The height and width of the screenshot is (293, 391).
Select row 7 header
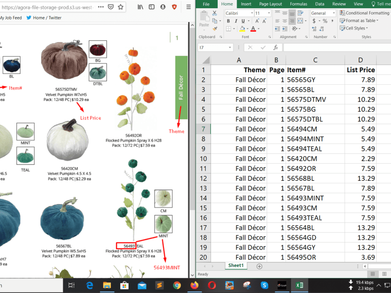pyautogui.click(x=203, y=129)
